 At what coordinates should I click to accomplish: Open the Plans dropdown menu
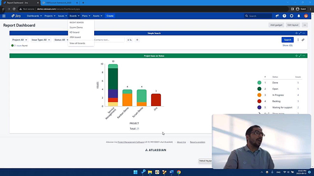(86, 16)
